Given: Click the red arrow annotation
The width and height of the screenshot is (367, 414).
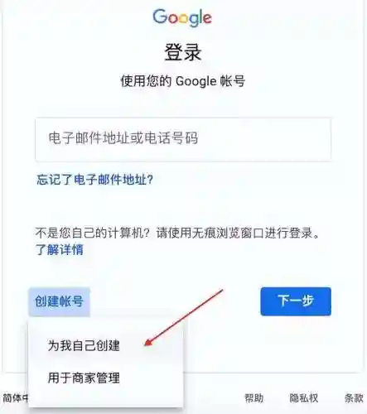Looking at the screenshot, I should [x=184, y=317].
